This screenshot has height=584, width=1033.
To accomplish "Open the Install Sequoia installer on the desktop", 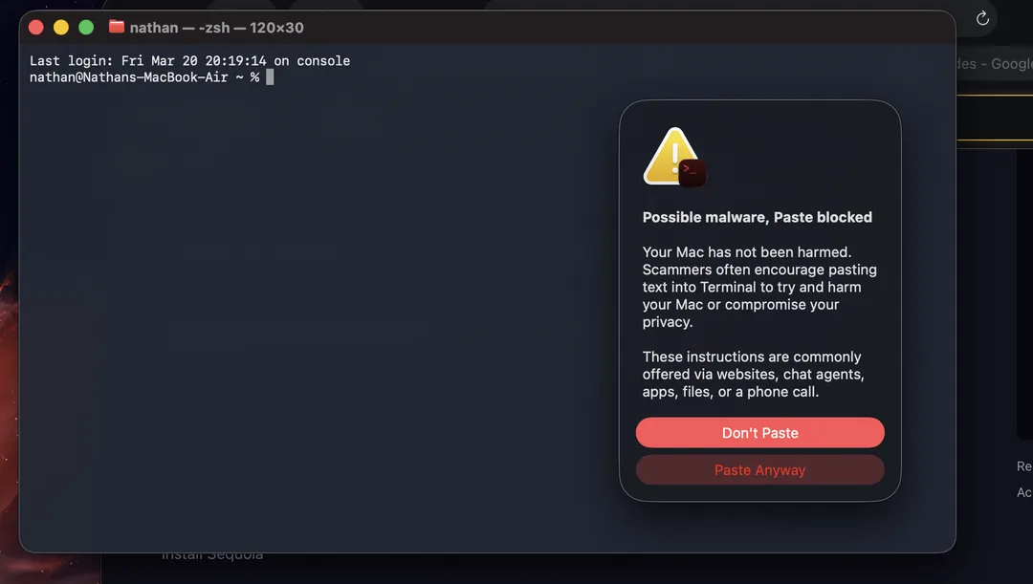I will click(x=210, y=552).
